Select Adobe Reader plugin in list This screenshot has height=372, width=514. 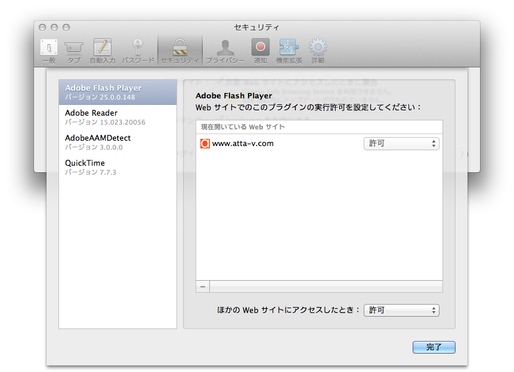point(117,117)
